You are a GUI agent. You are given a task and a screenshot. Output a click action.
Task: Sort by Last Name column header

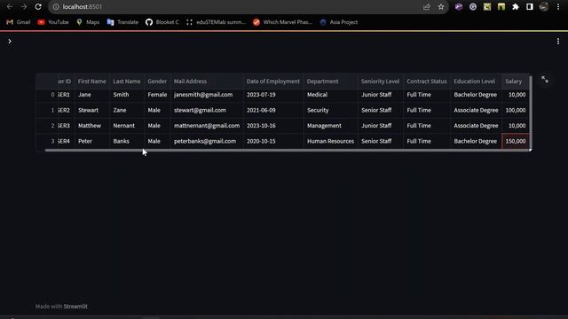point(127,82)
